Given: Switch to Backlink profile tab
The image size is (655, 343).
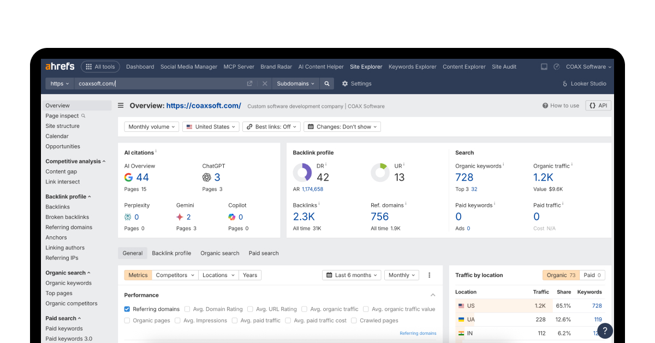Looking at the screenshot, I should [x=171, y=253].
